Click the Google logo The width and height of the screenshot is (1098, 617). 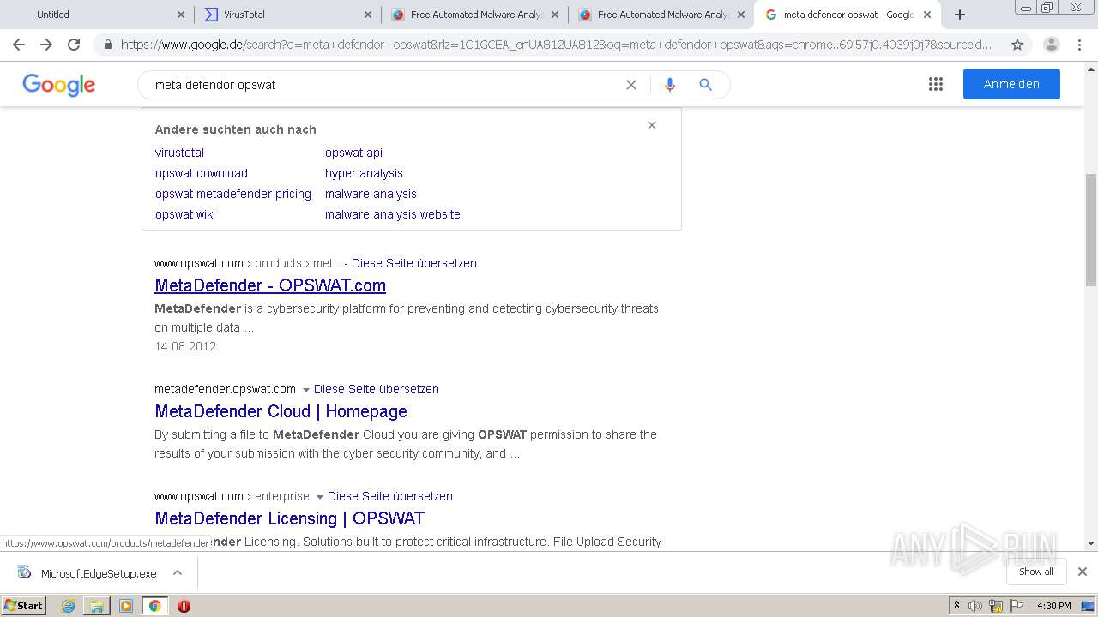coord(58,85)
